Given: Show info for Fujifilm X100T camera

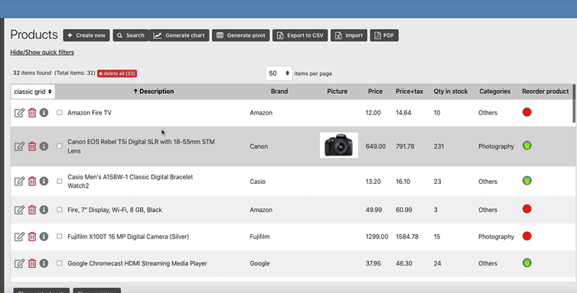Looking at the screenshot, I should [x=44, y=237].
